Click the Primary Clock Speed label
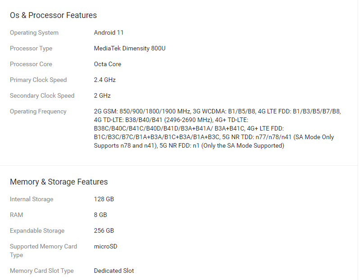 pos(38,80)
